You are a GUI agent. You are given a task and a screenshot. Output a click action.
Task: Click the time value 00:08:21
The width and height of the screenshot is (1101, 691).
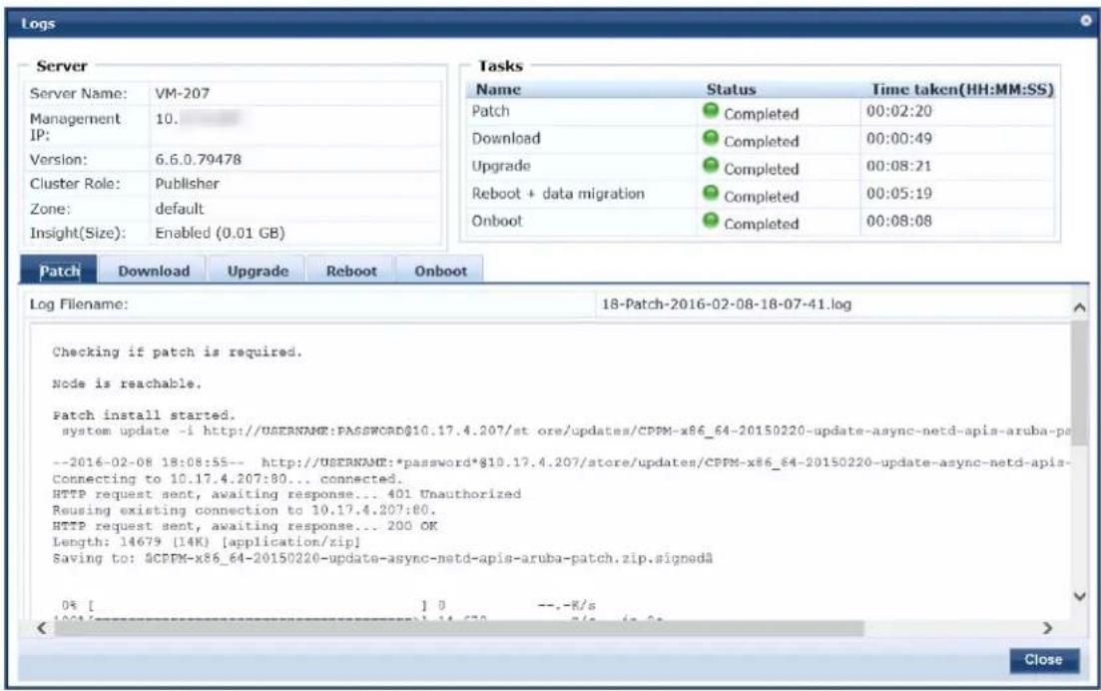[x=898, y=166]
